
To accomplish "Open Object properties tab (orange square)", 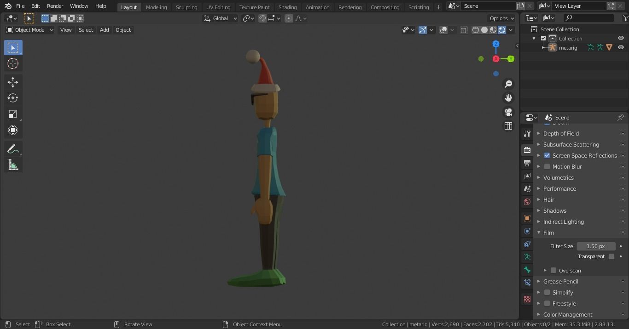I will 527,218.
